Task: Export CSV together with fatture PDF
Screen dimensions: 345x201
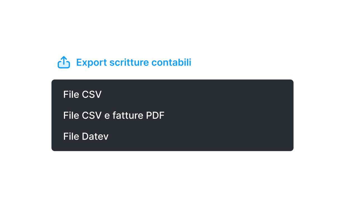Action: 172,116
